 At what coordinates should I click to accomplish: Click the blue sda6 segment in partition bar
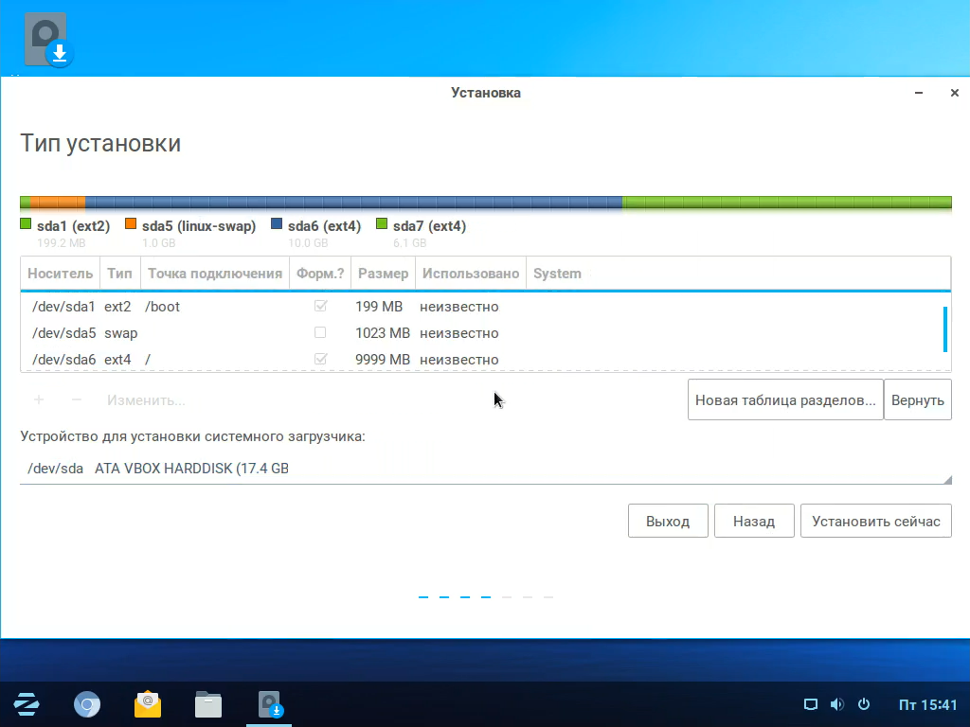pos(353,203)
